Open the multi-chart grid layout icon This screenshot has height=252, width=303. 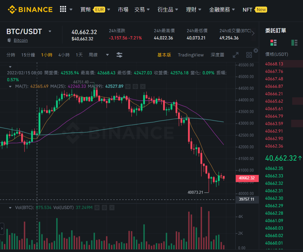point(249,55)
